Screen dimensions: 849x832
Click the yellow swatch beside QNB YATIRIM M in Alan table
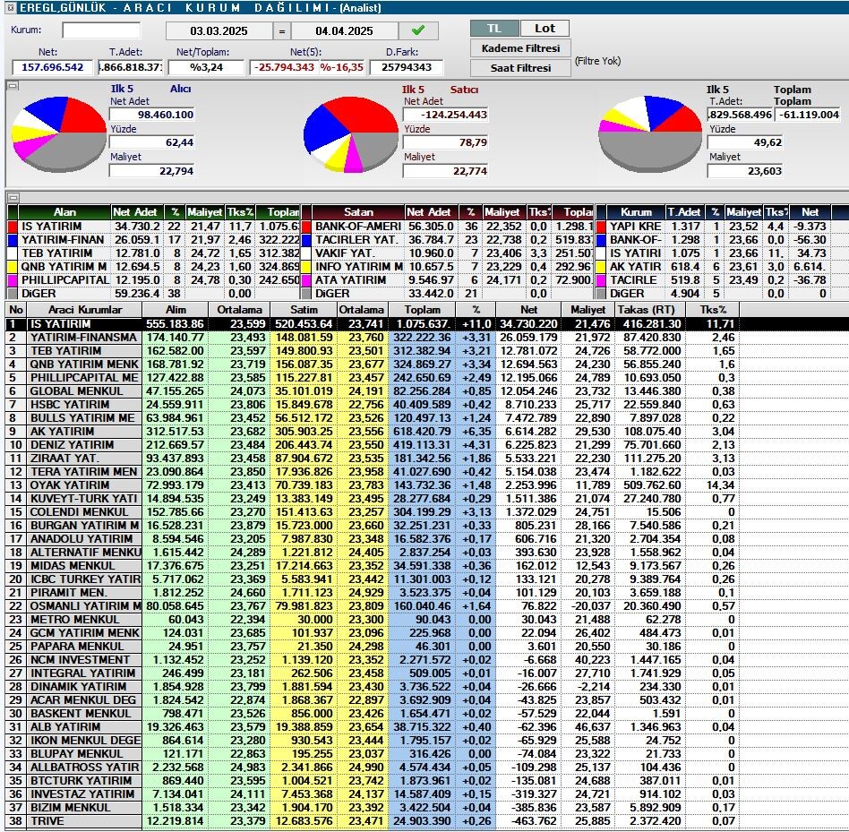[x=13, y=267]
